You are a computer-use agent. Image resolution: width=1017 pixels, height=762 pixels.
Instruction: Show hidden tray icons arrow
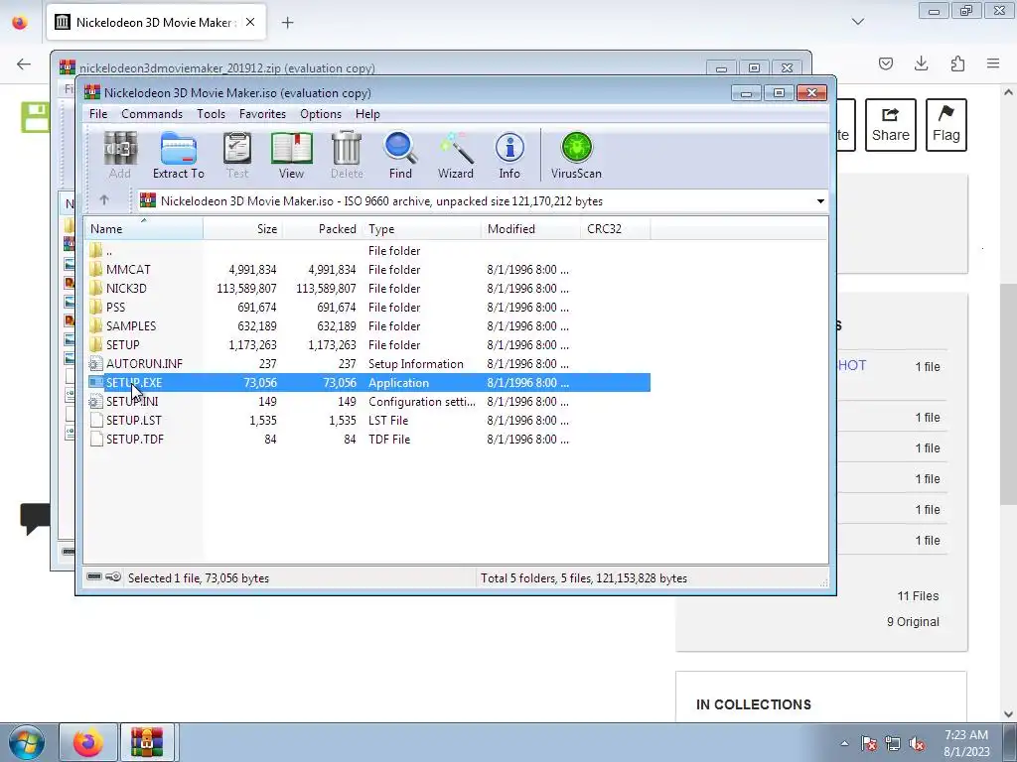pos(844,743)
